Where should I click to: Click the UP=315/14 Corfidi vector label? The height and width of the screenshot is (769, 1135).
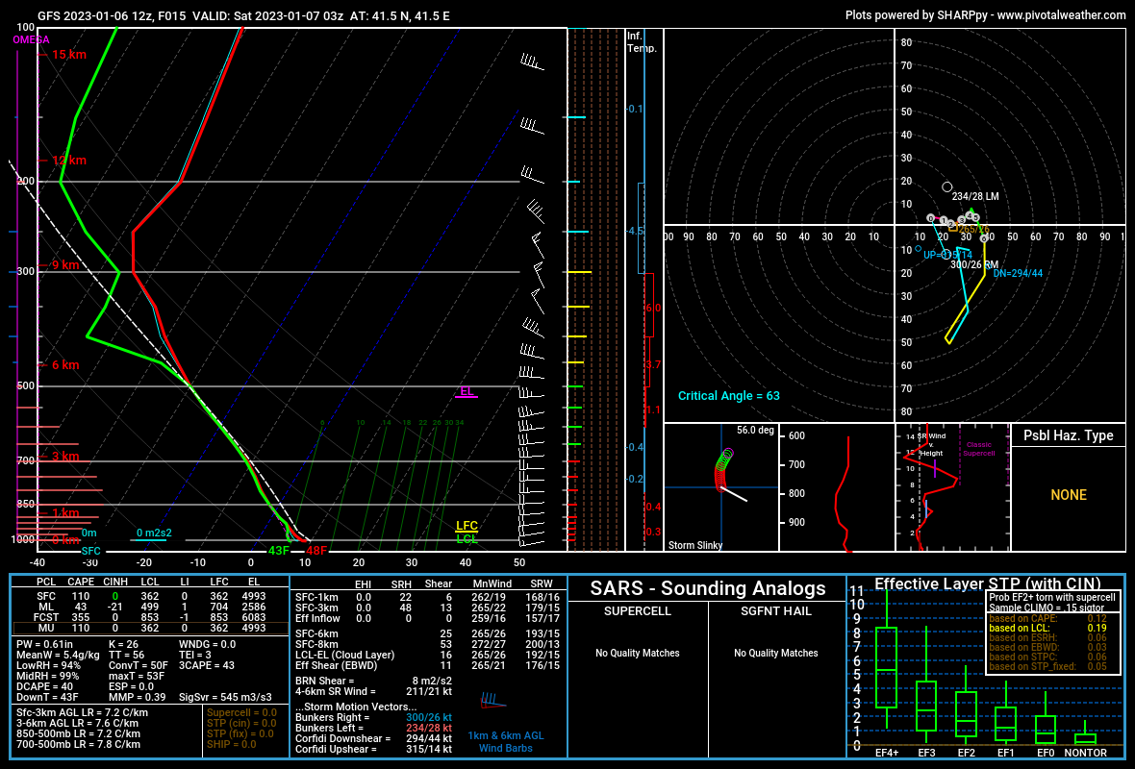tap(948, 256)
